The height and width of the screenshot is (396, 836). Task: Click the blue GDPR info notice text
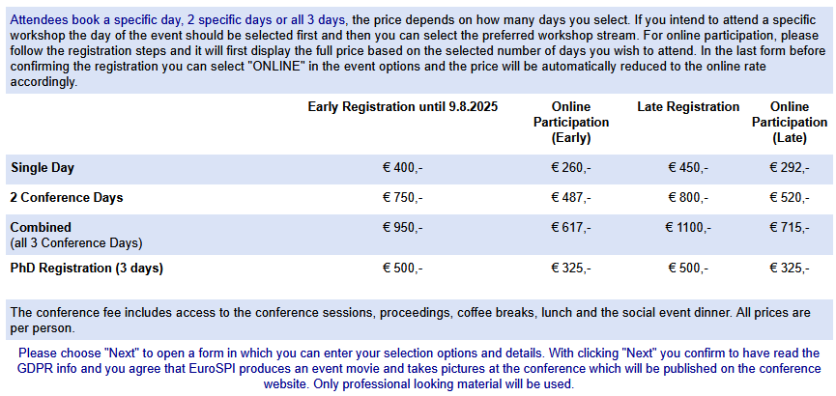(x=418, y=368)
